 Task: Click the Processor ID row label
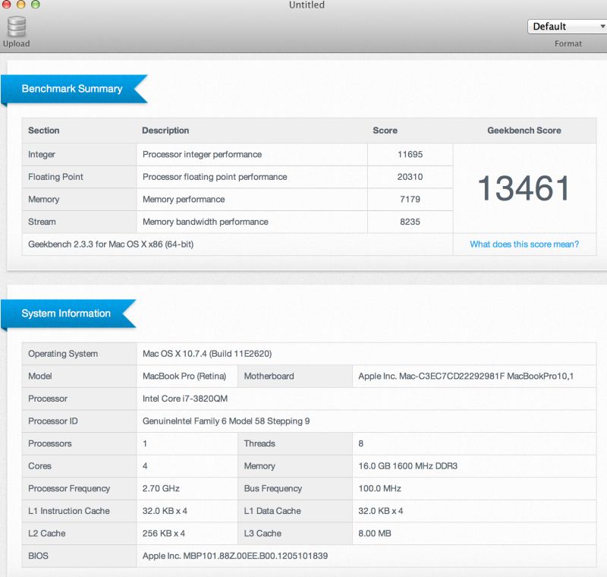52,421
